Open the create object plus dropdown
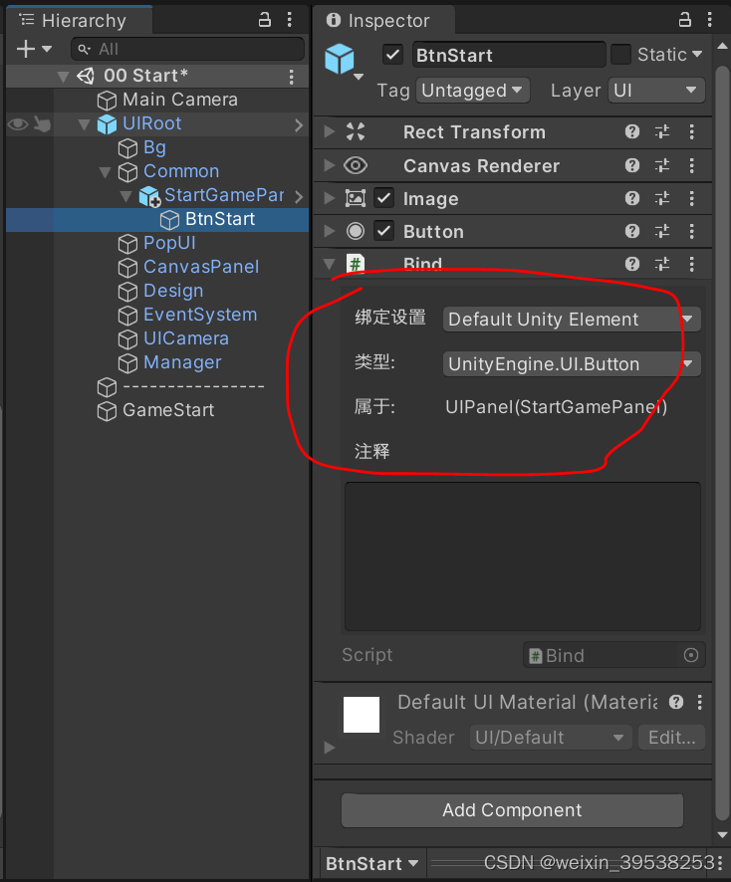The image size is (731, 882). [x=34, y=50]
